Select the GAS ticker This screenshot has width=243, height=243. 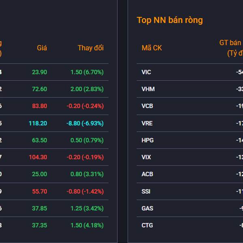click(x=147, y=208)
